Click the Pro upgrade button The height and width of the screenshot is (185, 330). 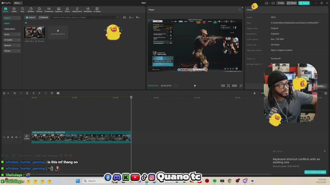click(x=280, y=3)
